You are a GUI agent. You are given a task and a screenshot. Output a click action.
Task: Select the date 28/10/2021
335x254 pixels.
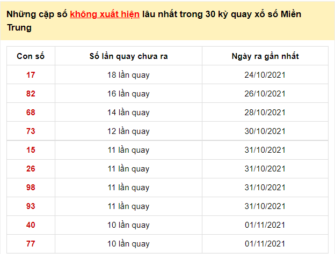click(x=265, y=113)
